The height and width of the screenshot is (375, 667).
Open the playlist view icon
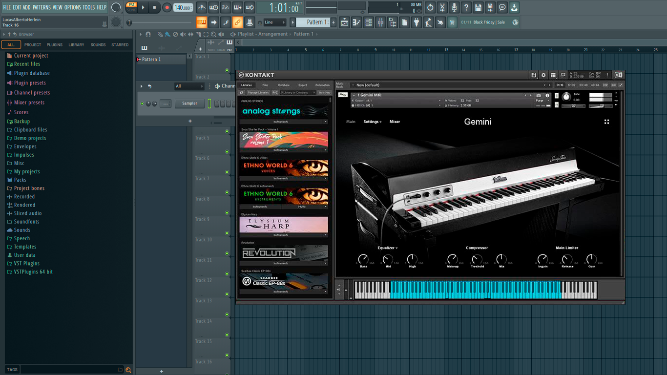pos(345,22)
